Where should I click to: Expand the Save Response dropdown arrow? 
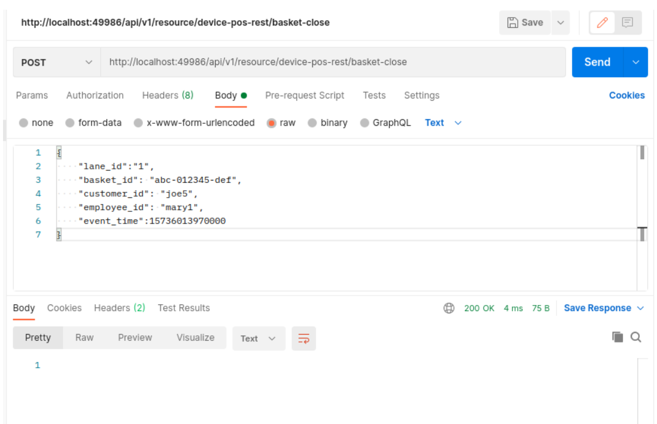point(640,309)
